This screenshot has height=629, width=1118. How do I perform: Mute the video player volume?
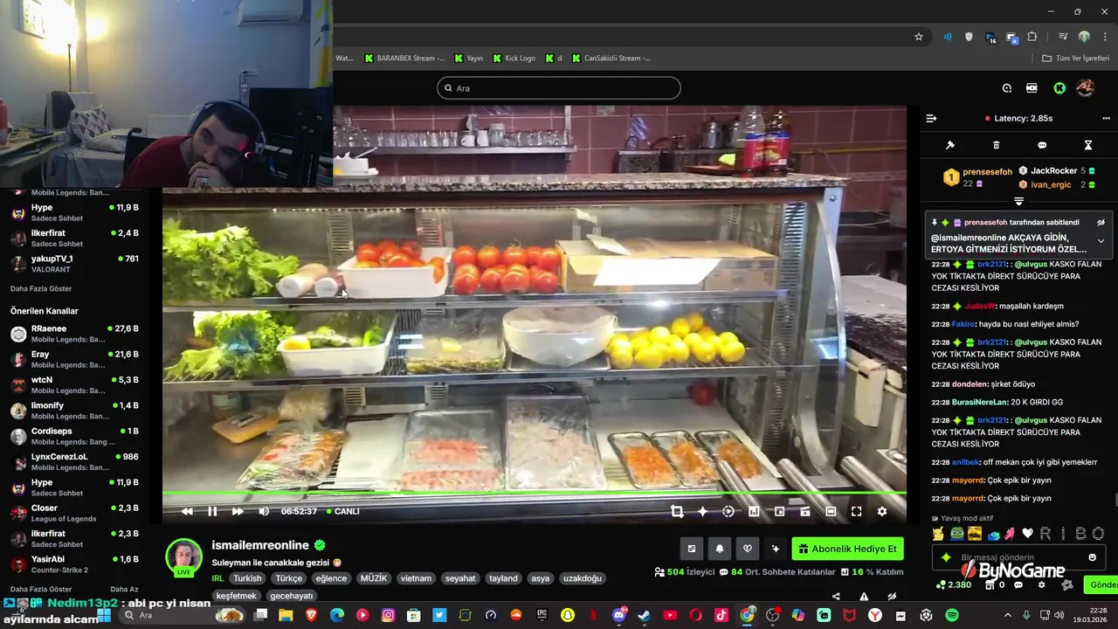pos(264,511)
